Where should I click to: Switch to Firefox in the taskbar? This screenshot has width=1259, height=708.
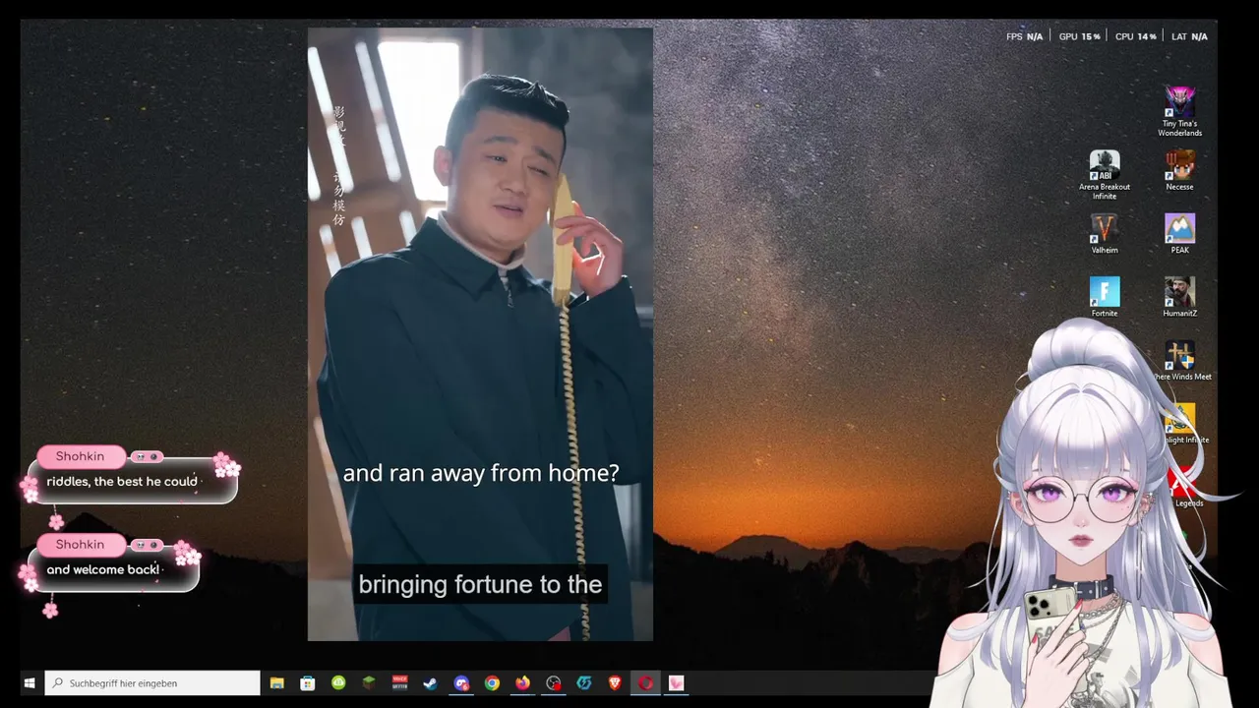pos(522,683)
